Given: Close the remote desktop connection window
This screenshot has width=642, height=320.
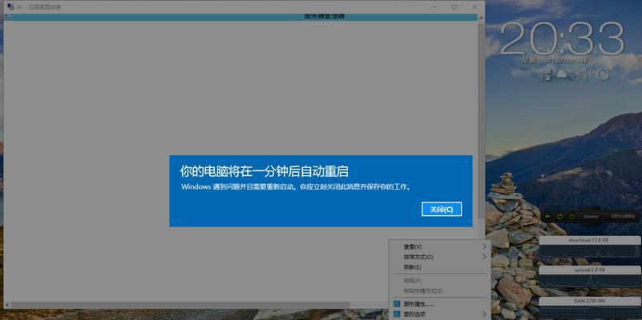Looking at the screenshot, I should [x=474, y=6].
